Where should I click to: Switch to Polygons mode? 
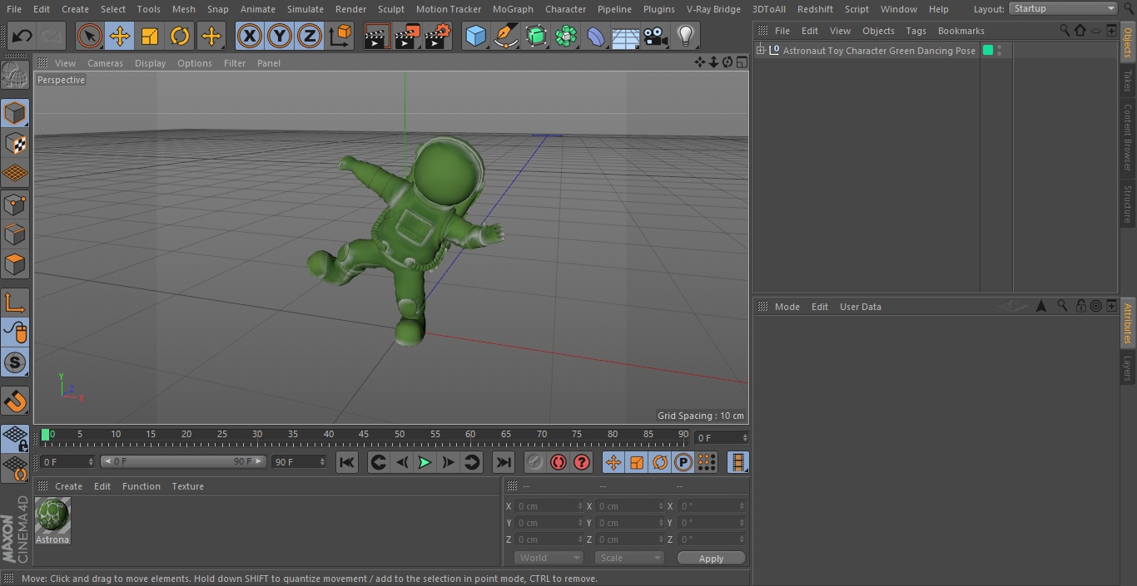pos(15,264)
